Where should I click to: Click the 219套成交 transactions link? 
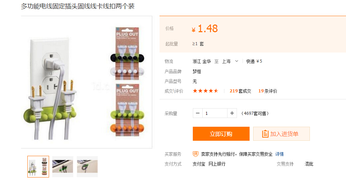tap(240, 91)
